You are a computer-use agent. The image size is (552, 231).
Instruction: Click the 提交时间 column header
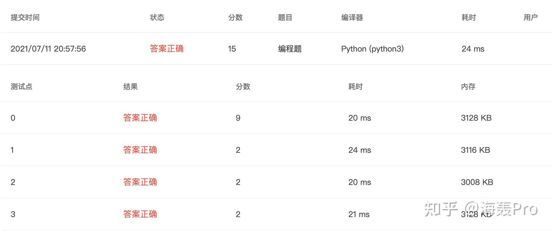click(x=25, y=17)
